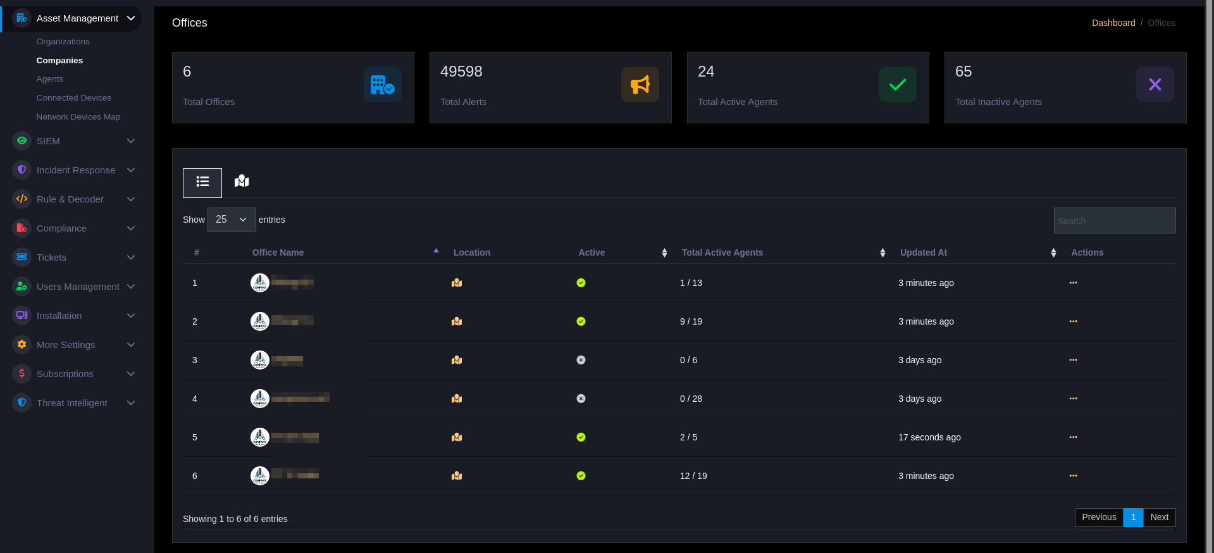Image resolution: width=1214 pixels, height=553 pixels.
Task: Switch to the map view tab
Action: click(x=242, y=182)
